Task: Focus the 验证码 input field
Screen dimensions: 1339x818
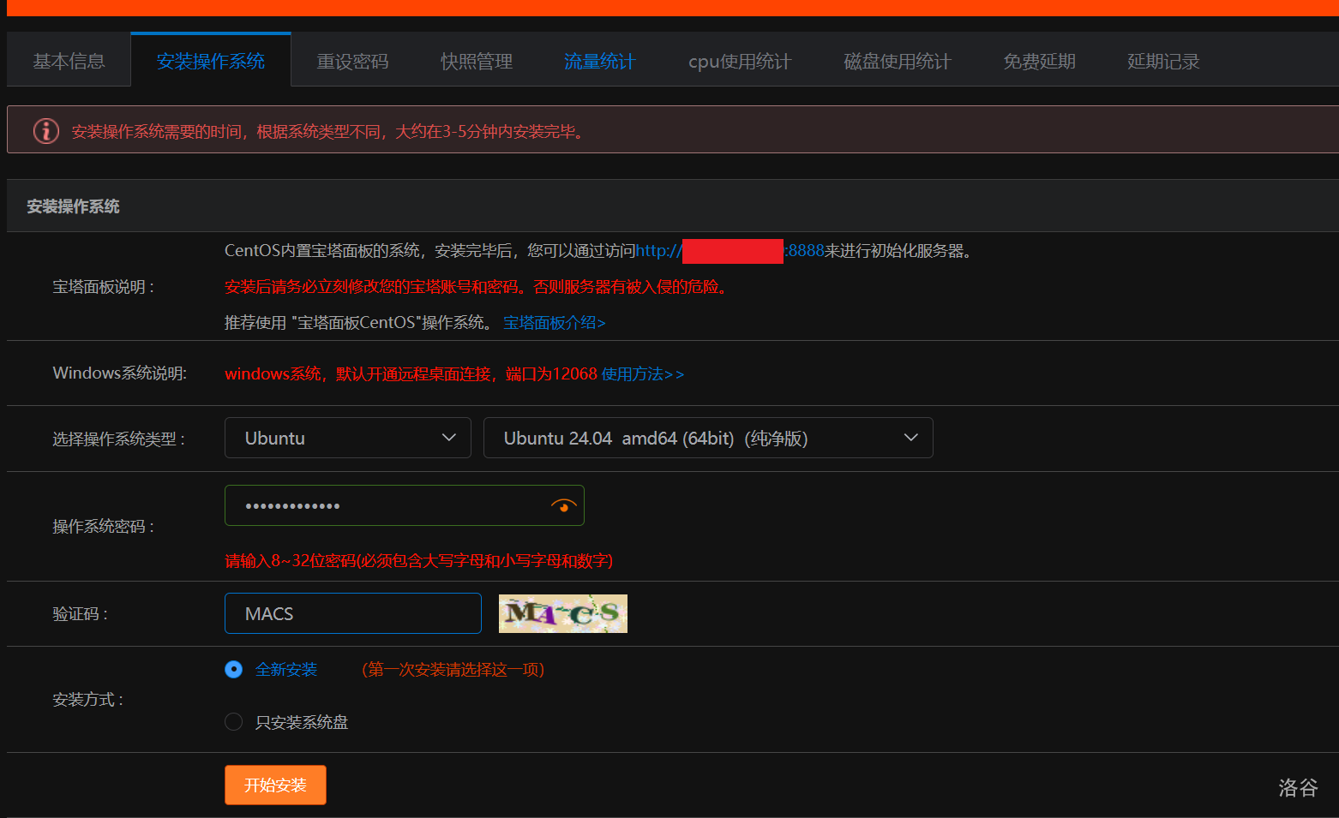Action: pyautogui.click(x=352, y=613)
